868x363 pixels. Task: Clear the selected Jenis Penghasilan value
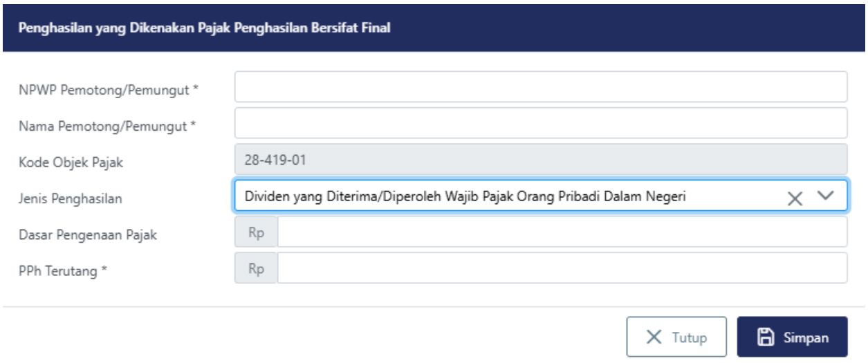pyautogui.click(x=795, y=198)
